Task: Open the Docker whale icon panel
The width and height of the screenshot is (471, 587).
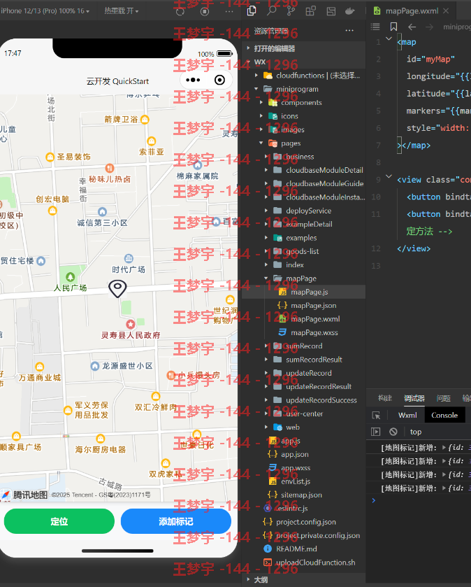Action: (350, 11)
